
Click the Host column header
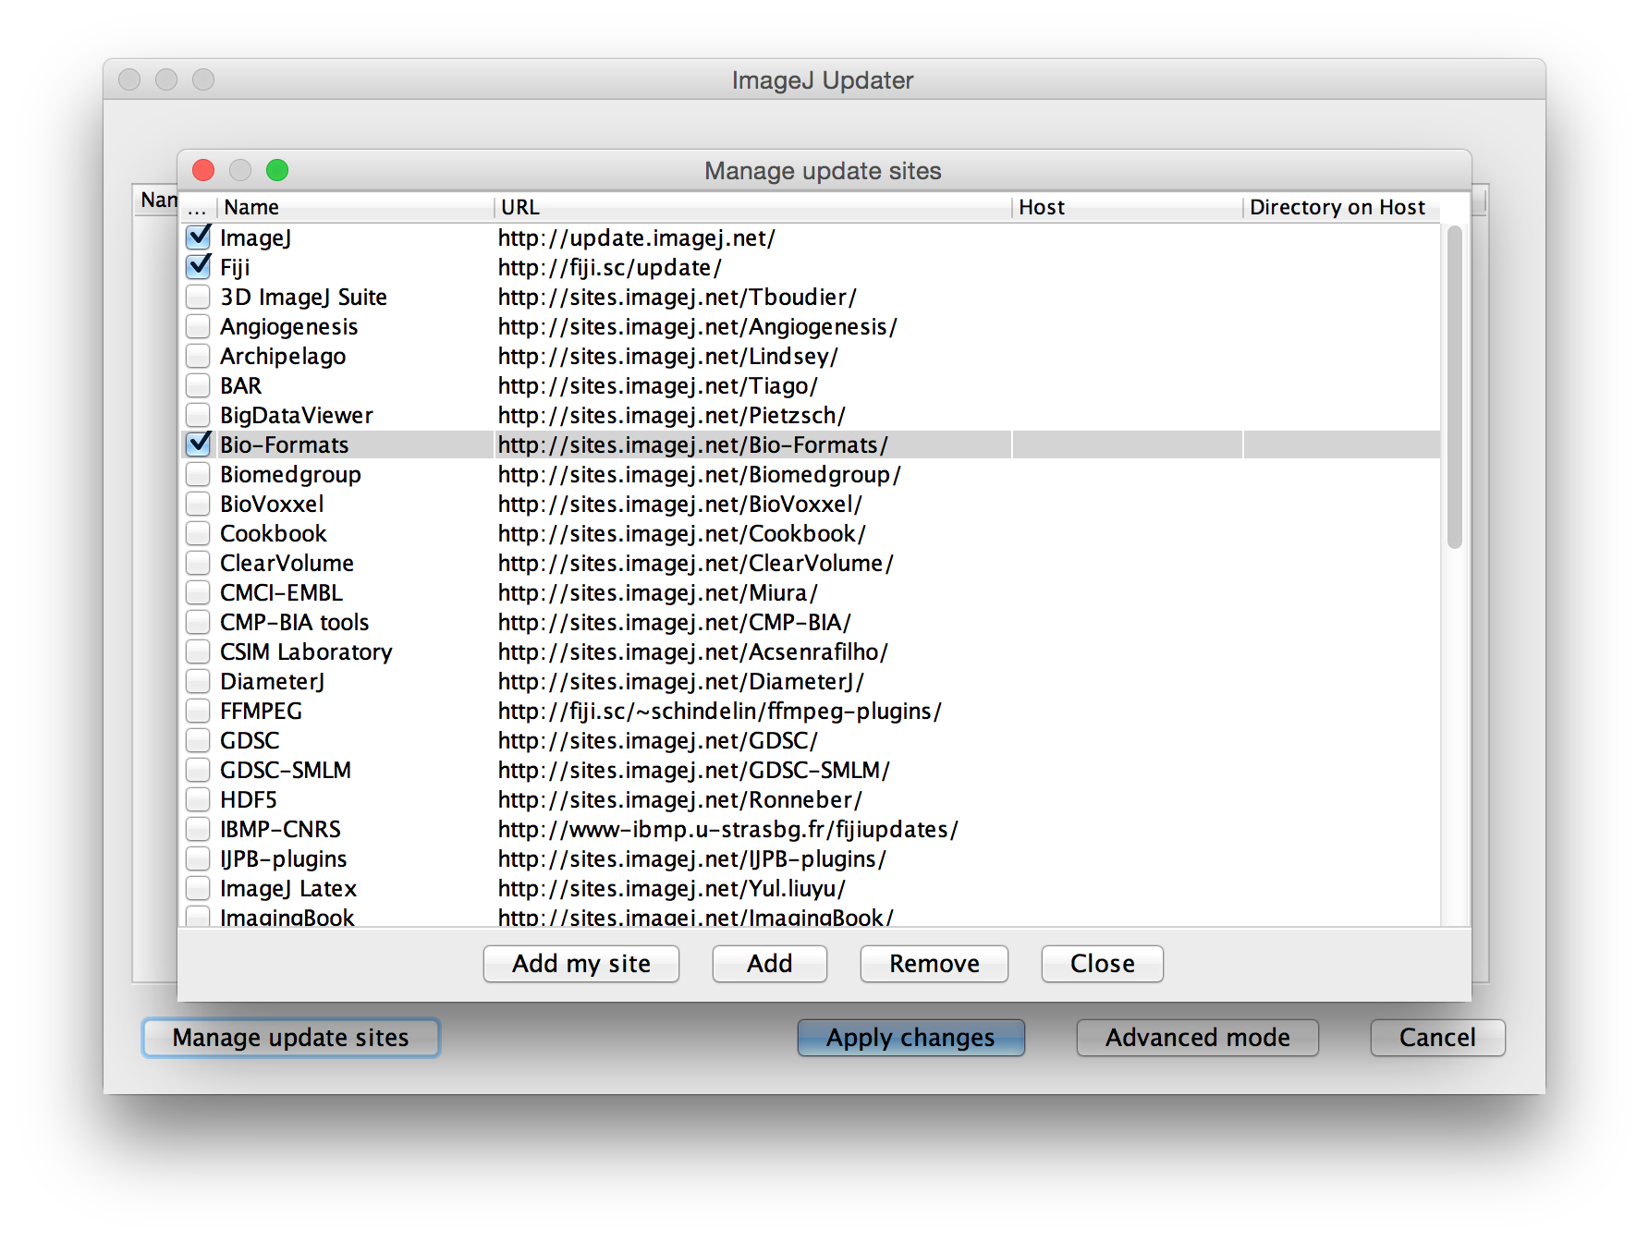pos(1127,207)
